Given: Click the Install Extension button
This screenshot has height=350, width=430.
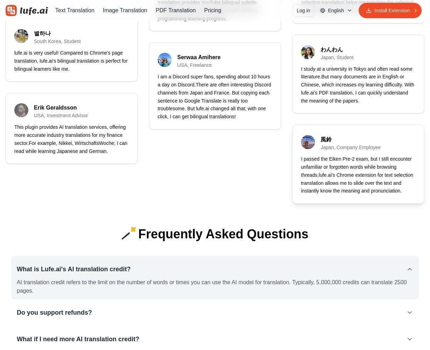Looking at the screenshot, I should click(392, 10).
